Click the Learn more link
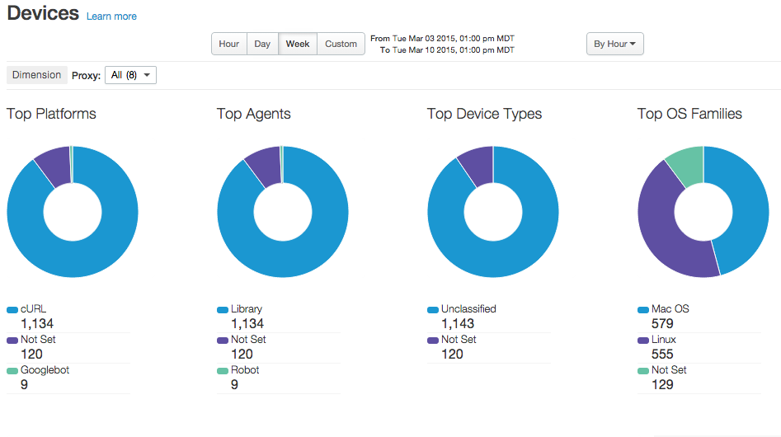The height and width of the screenshot is (437, 781). point(111,16)
